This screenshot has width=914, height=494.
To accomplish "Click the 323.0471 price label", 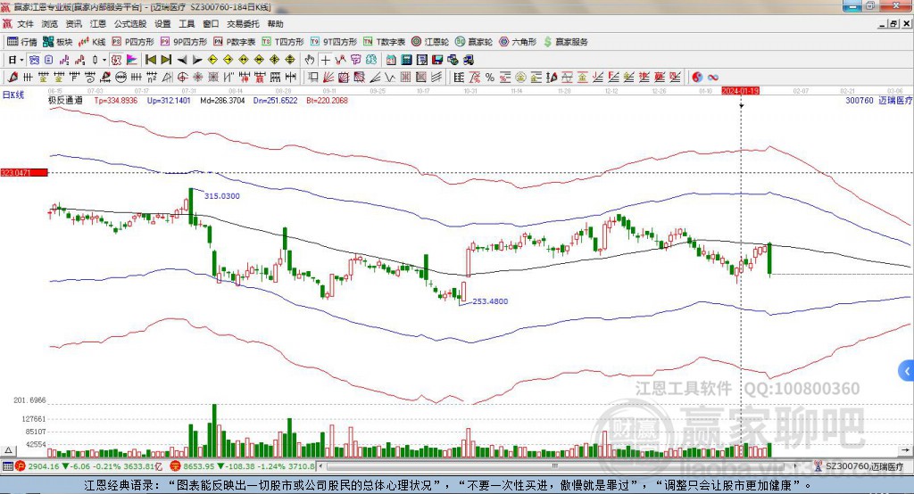I will (x=24, y=172).
